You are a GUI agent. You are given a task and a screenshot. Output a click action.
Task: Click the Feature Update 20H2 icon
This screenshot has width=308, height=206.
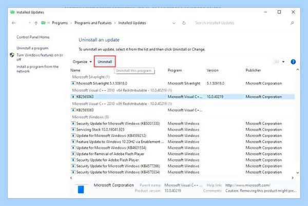coord(73,142)
